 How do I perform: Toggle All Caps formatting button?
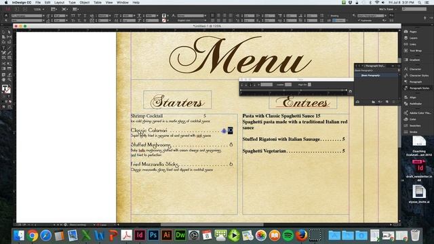(73, 16)
